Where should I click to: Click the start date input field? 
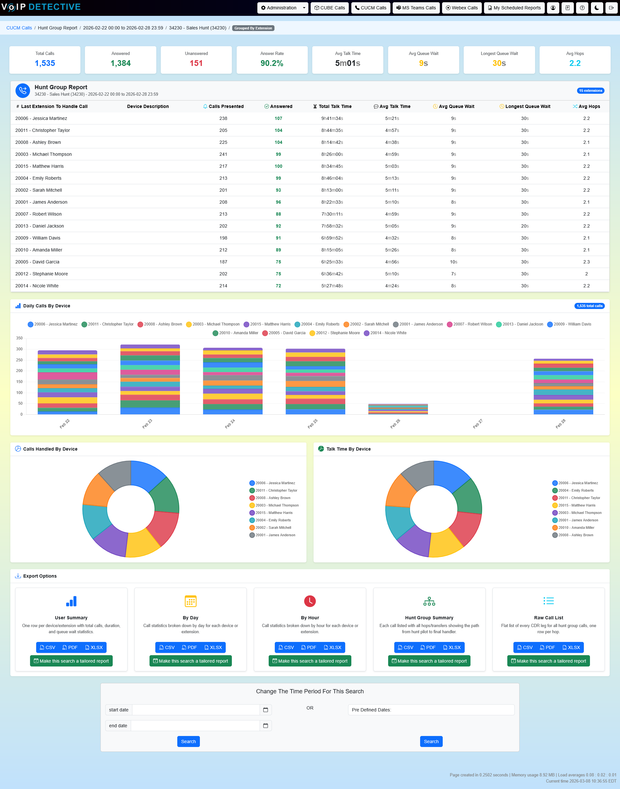(x=196, y=710)
